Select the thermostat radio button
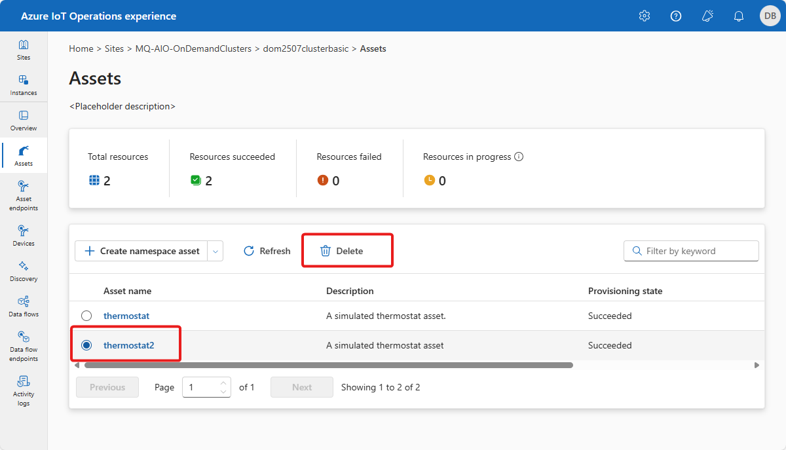Screen dimensions: 786x450 tap(86, 316)
